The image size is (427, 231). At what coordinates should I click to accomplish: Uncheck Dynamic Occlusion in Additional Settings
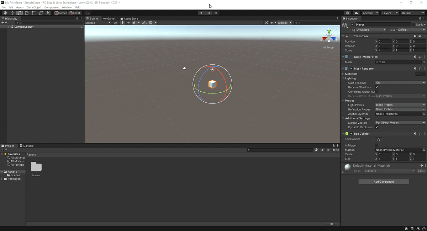point(376,127)
